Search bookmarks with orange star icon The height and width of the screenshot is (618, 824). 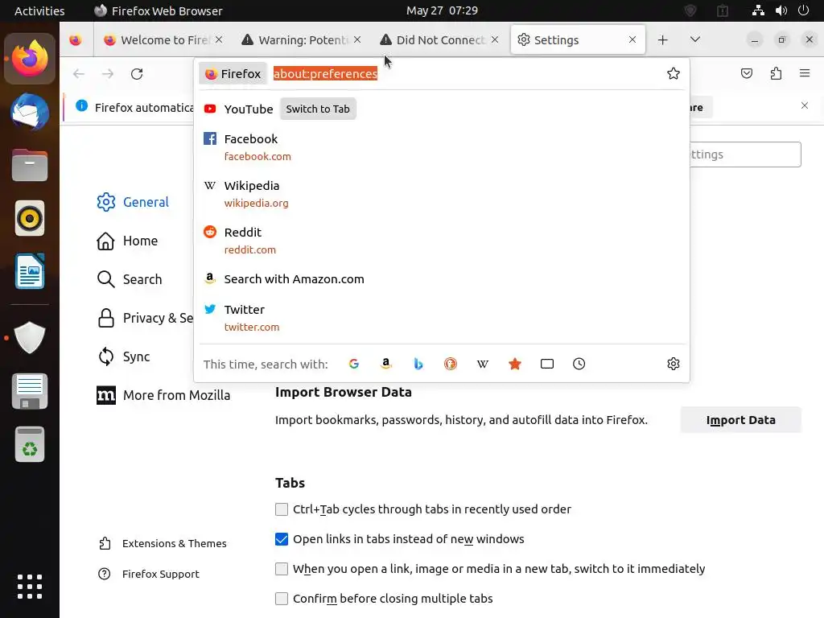tap(515, 364)
